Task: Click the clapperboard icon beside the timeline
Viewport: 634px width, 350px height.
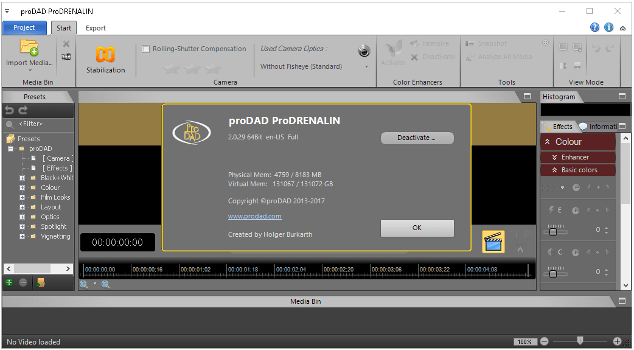Action: (x=493, y=242)
